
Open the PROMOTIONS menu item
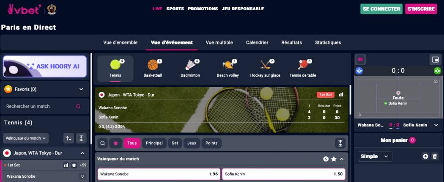click(203, 9)
